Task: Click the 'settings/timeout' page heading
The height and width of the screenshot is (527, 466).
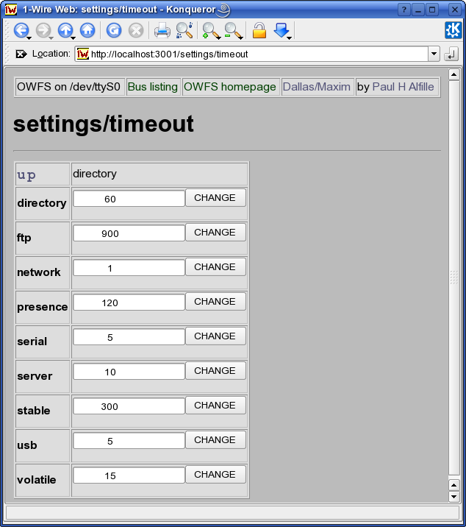Action: [104, 124]
